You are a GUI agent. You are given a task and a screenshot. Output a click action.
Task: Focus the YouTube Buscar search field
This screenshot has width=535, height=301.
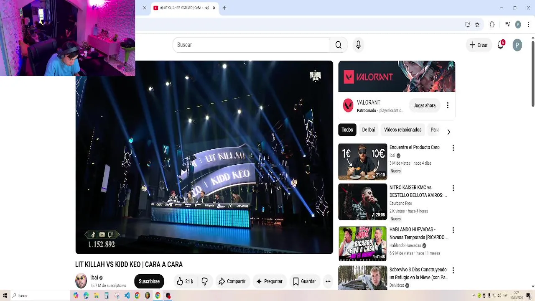coord(251,45)
